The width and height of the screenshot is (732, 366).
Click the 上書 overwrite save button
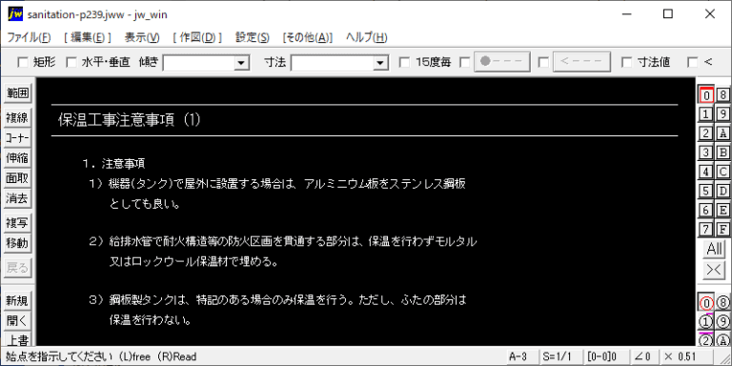(17, 340)
